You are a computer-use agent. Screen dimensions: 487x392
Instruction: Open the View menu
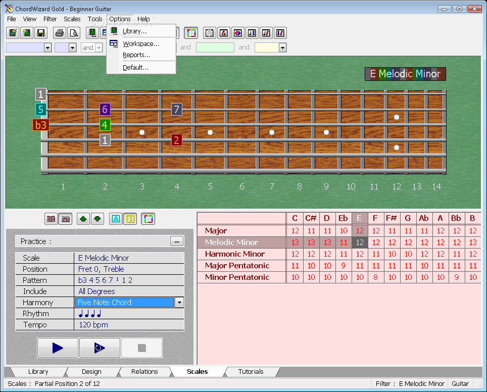click(x=30, y=19)
